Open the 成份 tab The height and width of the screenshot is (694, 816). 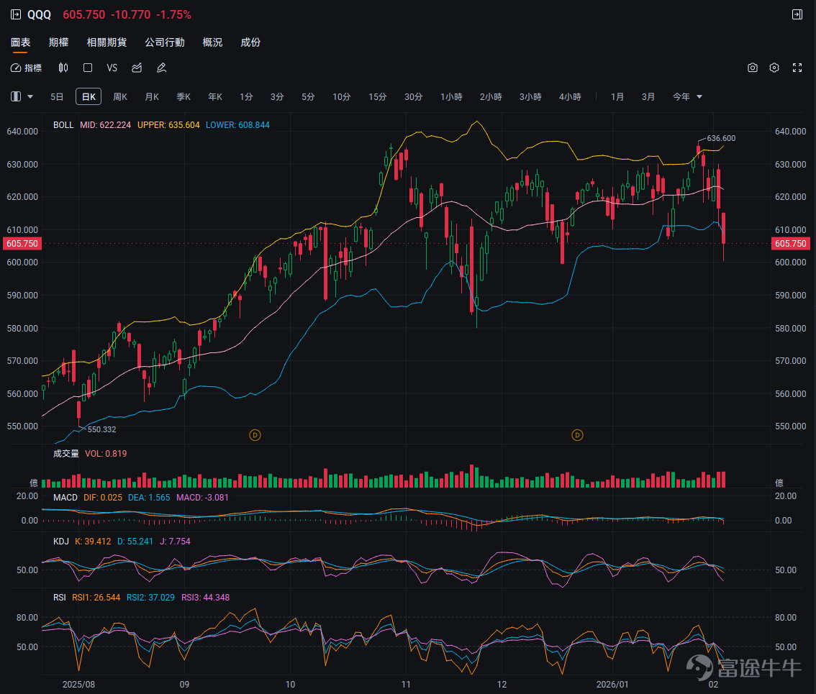point(251,42)
